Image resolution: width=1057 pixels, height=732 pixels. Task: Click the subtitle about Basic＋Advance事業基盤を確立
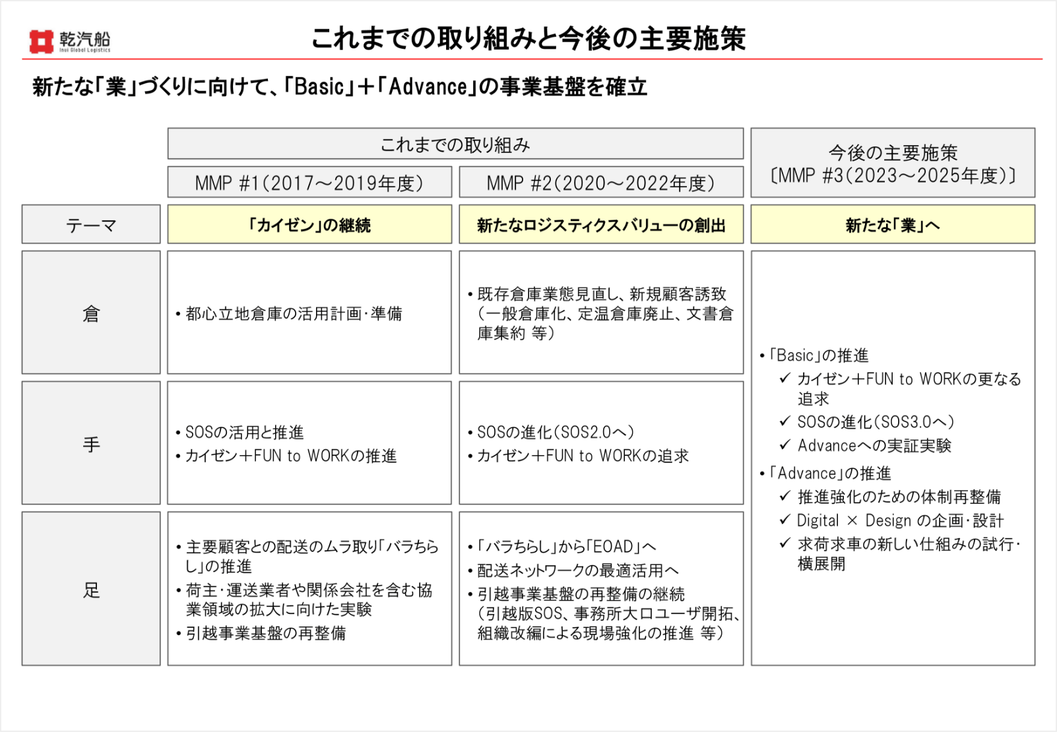(340, 86)
